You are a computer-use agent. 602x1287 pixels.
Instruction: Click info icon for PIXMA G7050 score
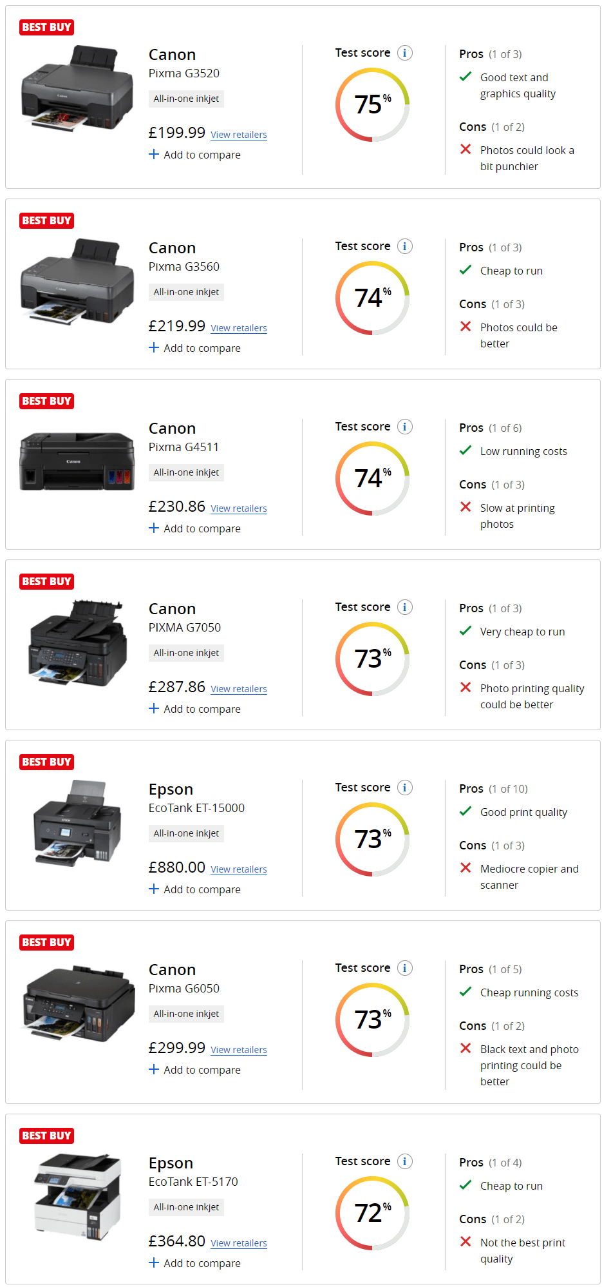404,607
